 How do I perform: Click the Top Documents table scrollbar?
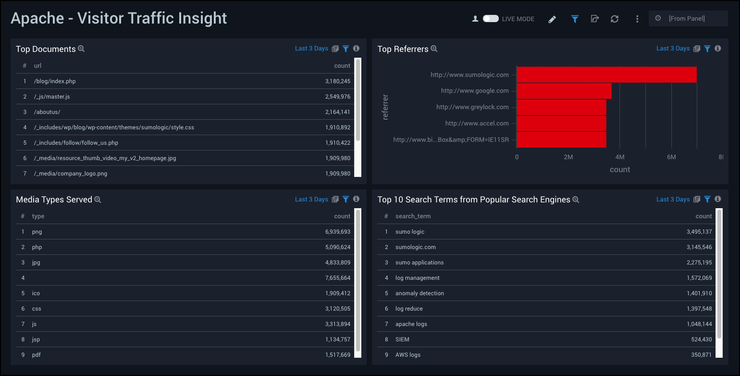[358, 101]
